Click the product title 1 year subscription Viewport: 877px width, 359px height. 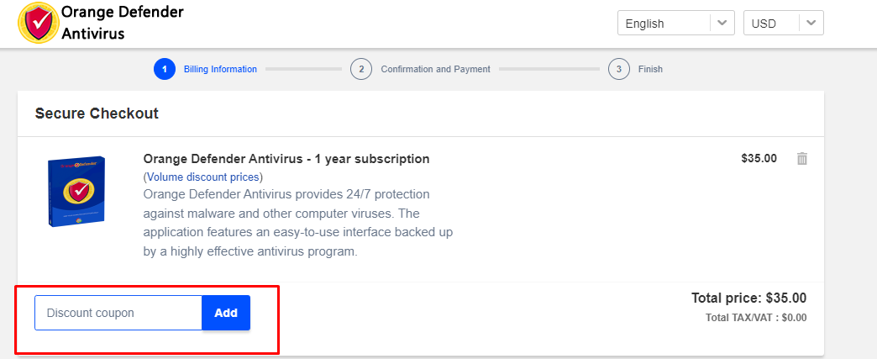pos(286,159)
